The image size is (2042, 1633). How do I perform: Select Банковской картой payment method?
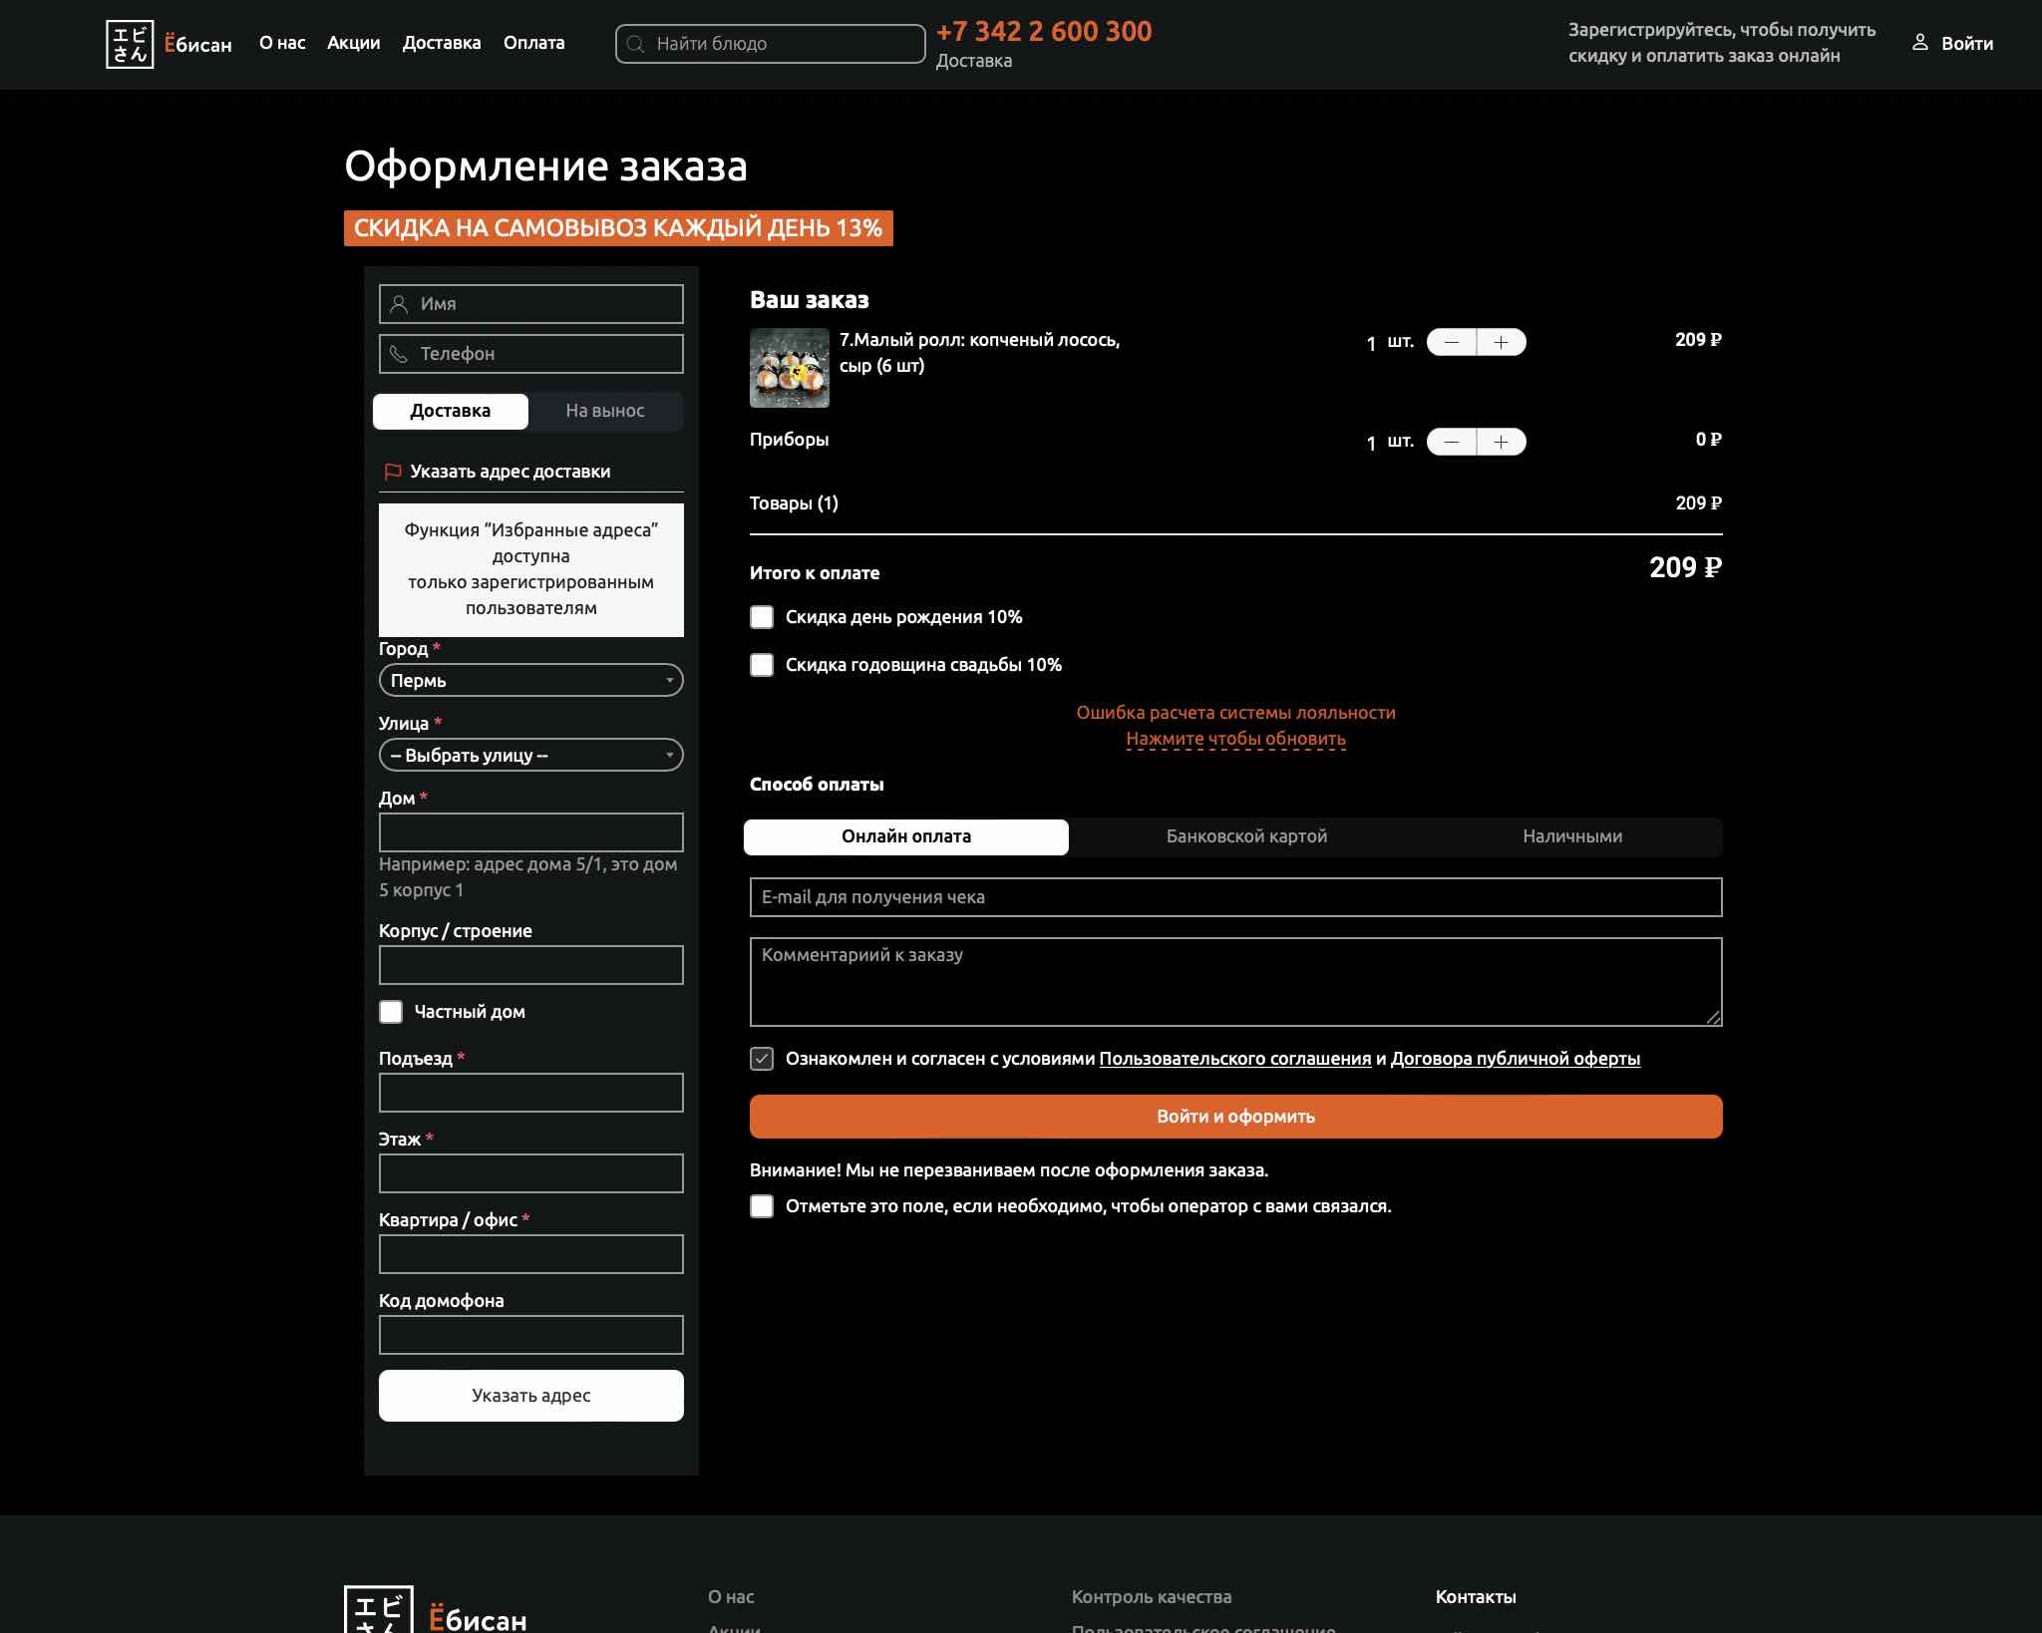click(1246, 836)
